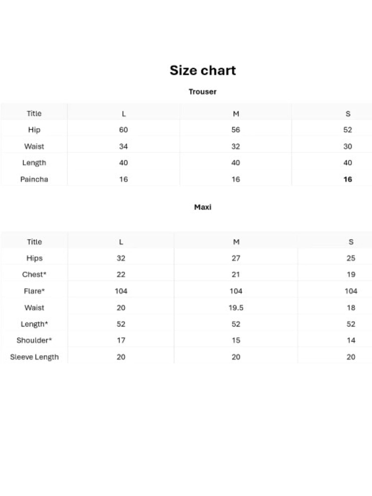The image size is (372, 496).
Task: Click the Size chart heading
Action: coord(203,70)
